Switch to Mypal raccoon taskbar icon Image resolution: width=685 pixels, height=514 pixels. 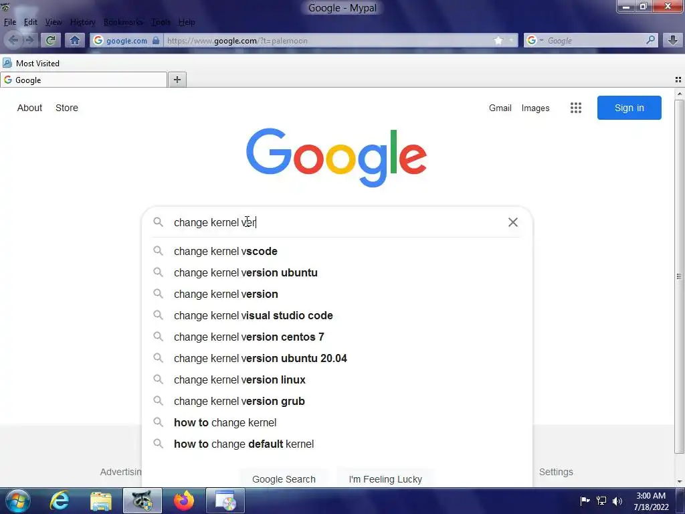coord(142,501)
